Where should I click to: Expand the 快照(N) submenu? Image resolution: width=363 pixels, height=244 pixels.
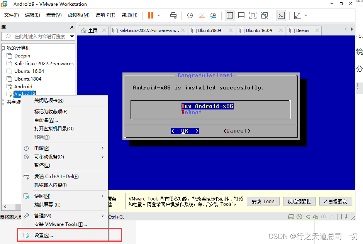tap(64, 196)
